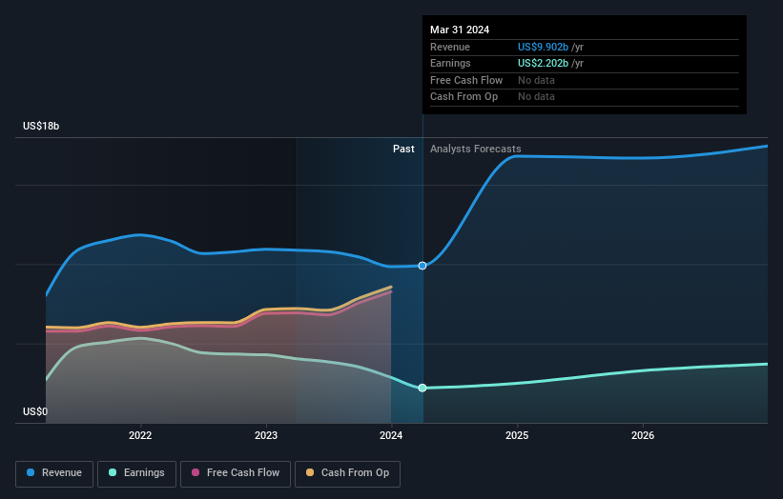Click the US$18b y-axis label
This screenshot has width=783, height=499.
tap(41, 126)
